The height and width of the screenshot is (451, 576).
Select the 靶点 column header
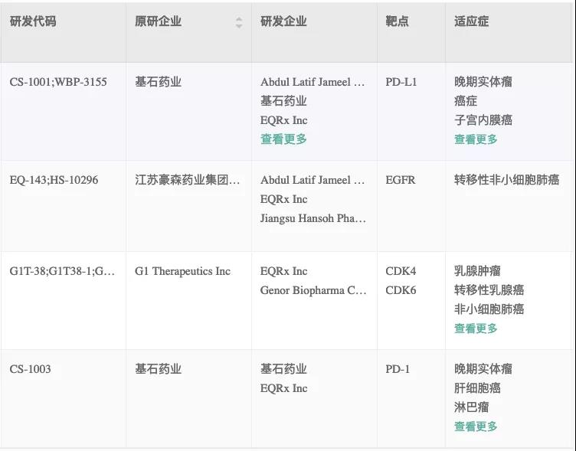pos(397,21)
